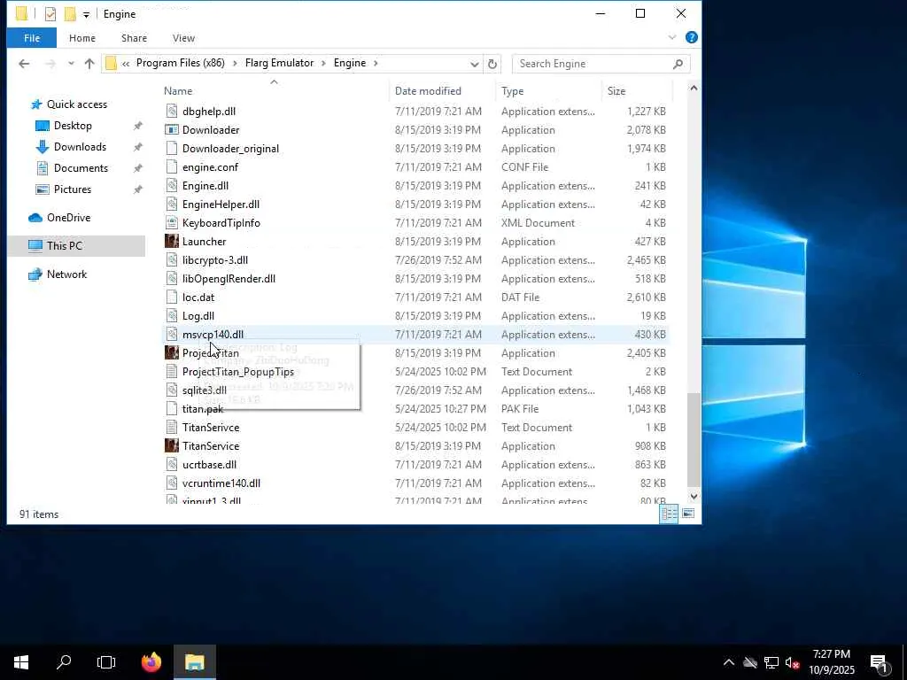Switch to large thumbnails view
Viewport: 907px width, 680px height.
tap(687, 514)
